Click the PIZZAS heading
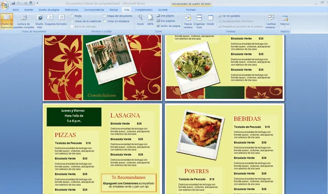Screen dimensions: 328x194 tap(65, 135)
